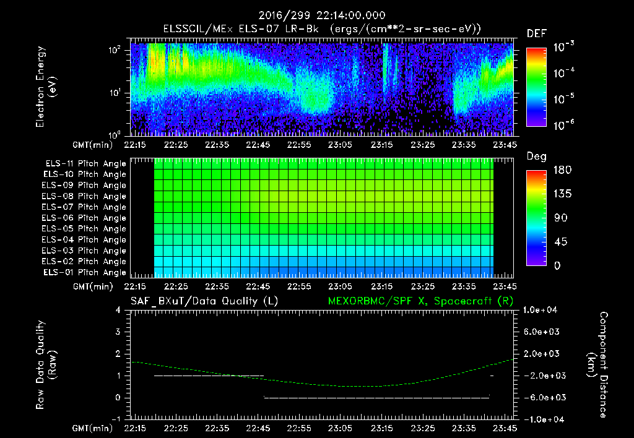Click the 22:55 tick label under the spectrogram
634x438 pixels.
299,145
